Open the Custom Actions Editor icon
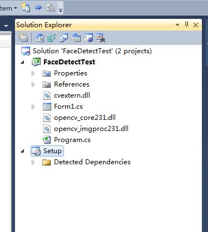This screenshot has height=232, width=208. [x=88, y=38]
